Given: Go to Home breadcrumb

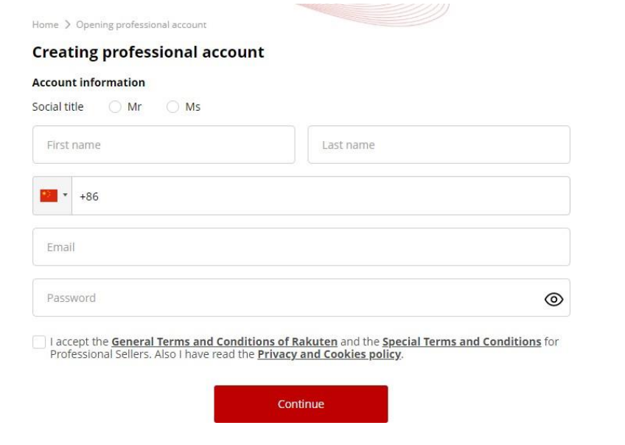Looking at the screenshot, I should pos(45,25).
